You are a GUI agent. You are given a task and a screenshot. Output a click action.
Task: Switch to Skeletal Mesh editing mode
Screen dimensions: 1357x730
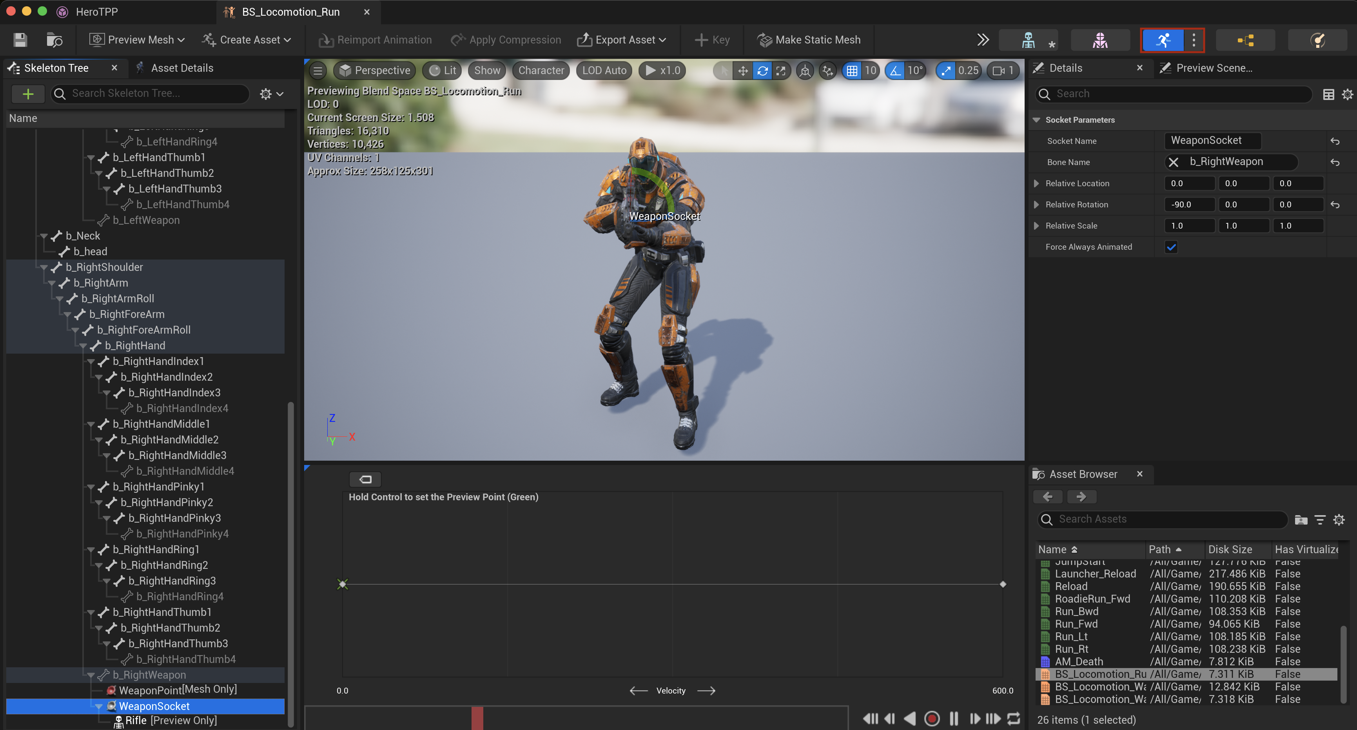[x=1100, y=40]
